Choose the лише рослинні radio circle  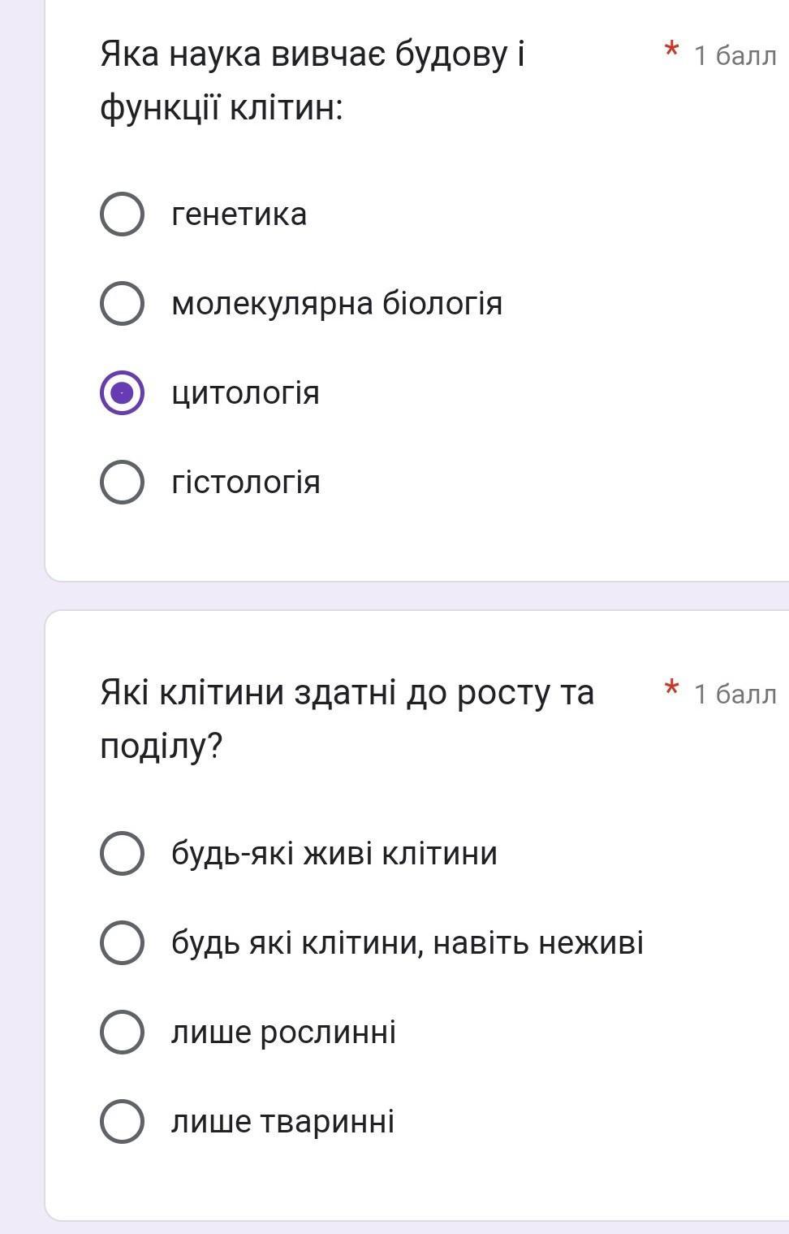[x=123, y=1033]
